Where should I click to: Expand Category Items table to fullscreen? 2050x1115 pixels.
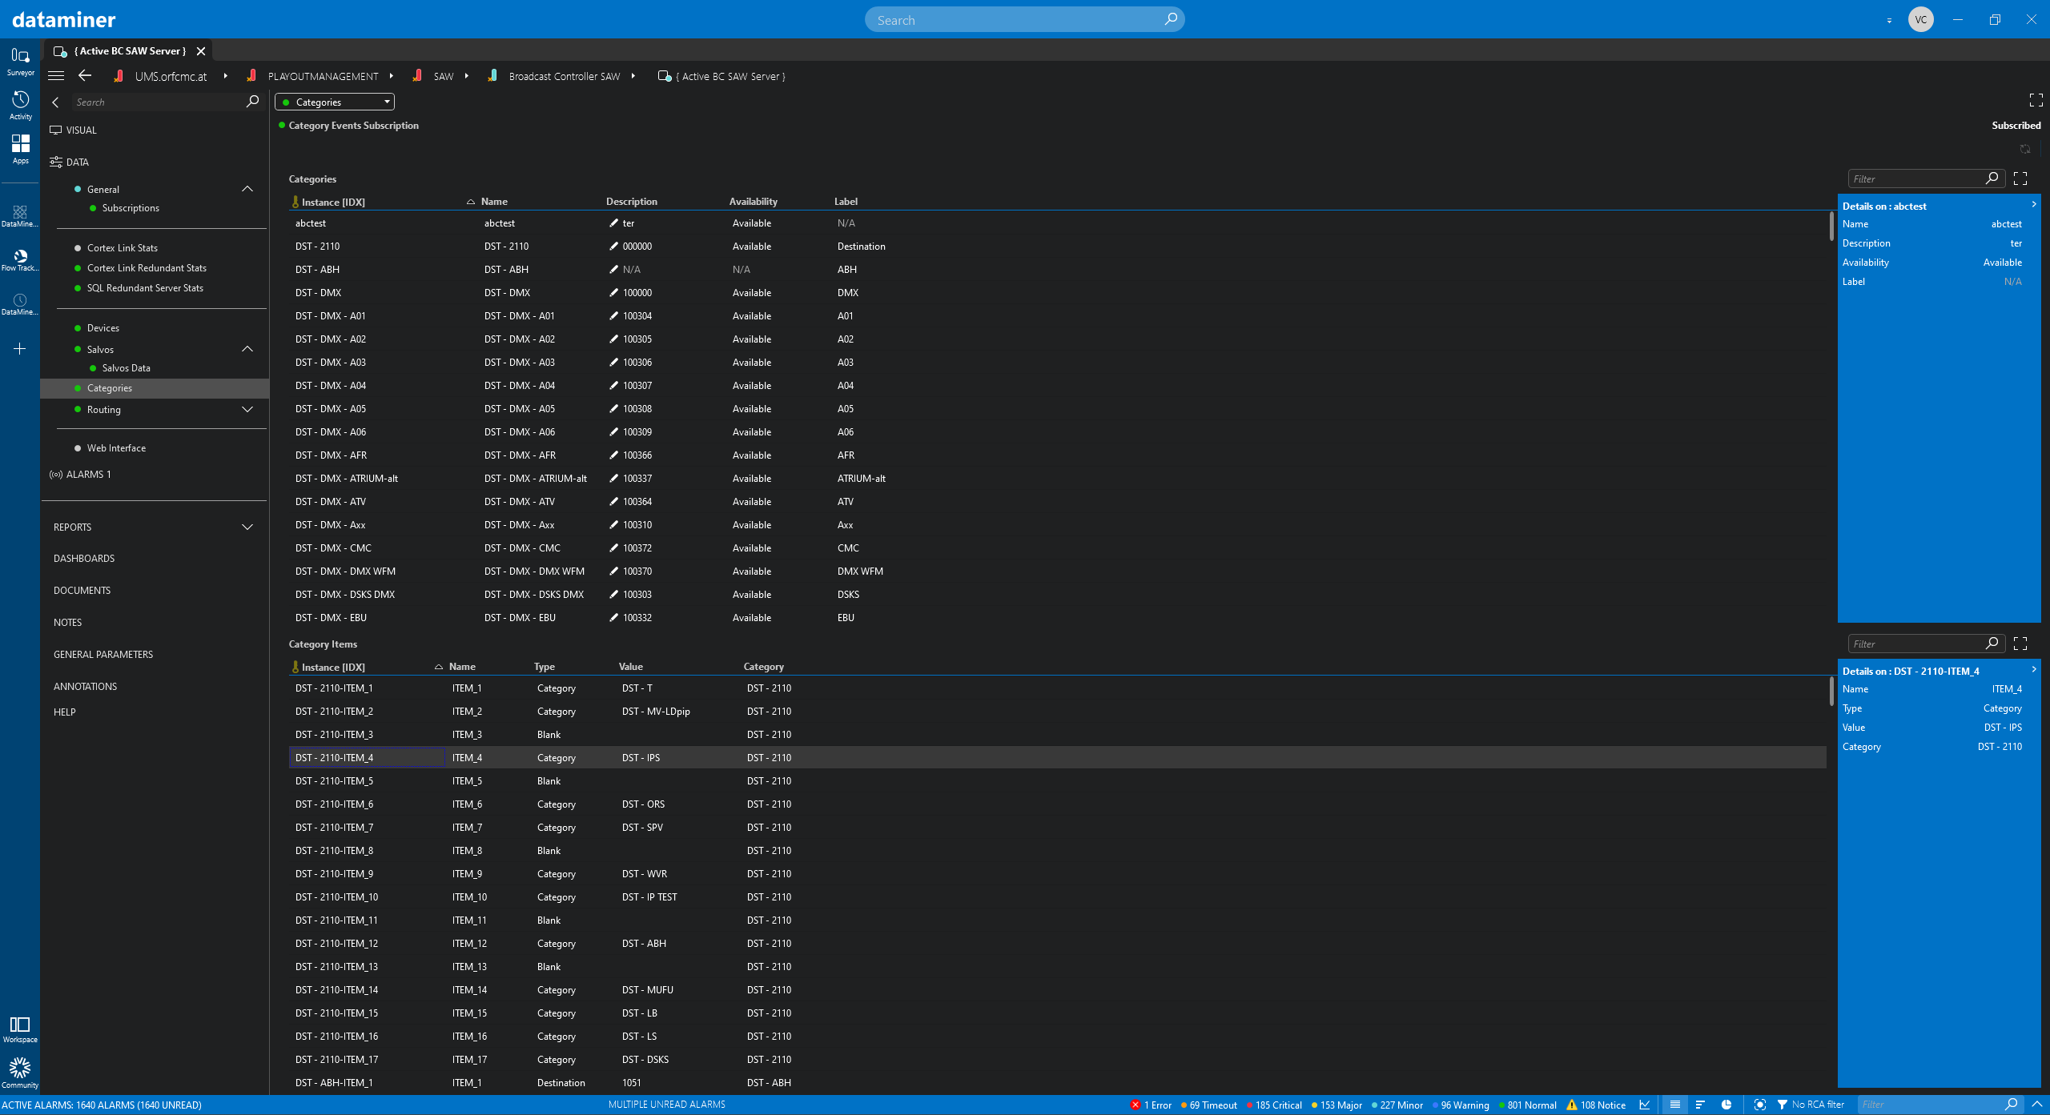[x=2020, y=644]
